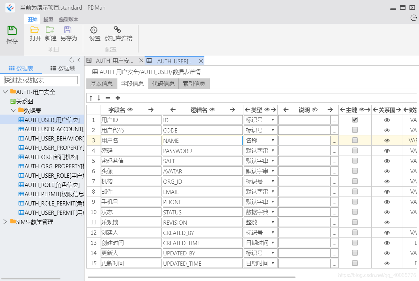Collapse the 数据表 folder in tree
The width and height of the screenshot is (419, 281).
13,110
